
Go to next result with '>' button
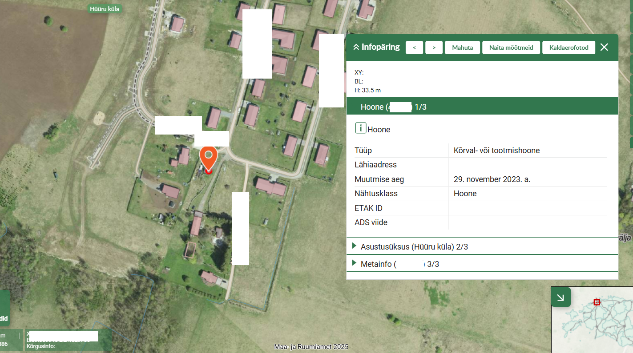[434, 48]
